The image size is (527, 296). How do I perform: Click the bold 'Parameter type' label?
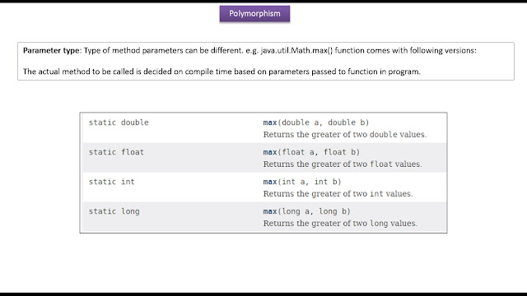click(x=51, y=51)
